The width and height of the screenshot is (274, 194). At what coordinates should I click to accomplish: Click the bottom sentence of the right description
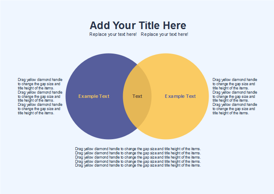[x=235, y=109]
